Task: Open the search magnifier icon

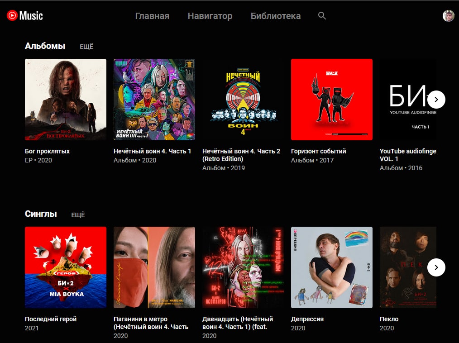Action: pyautogui.click(x=322, y=15)
